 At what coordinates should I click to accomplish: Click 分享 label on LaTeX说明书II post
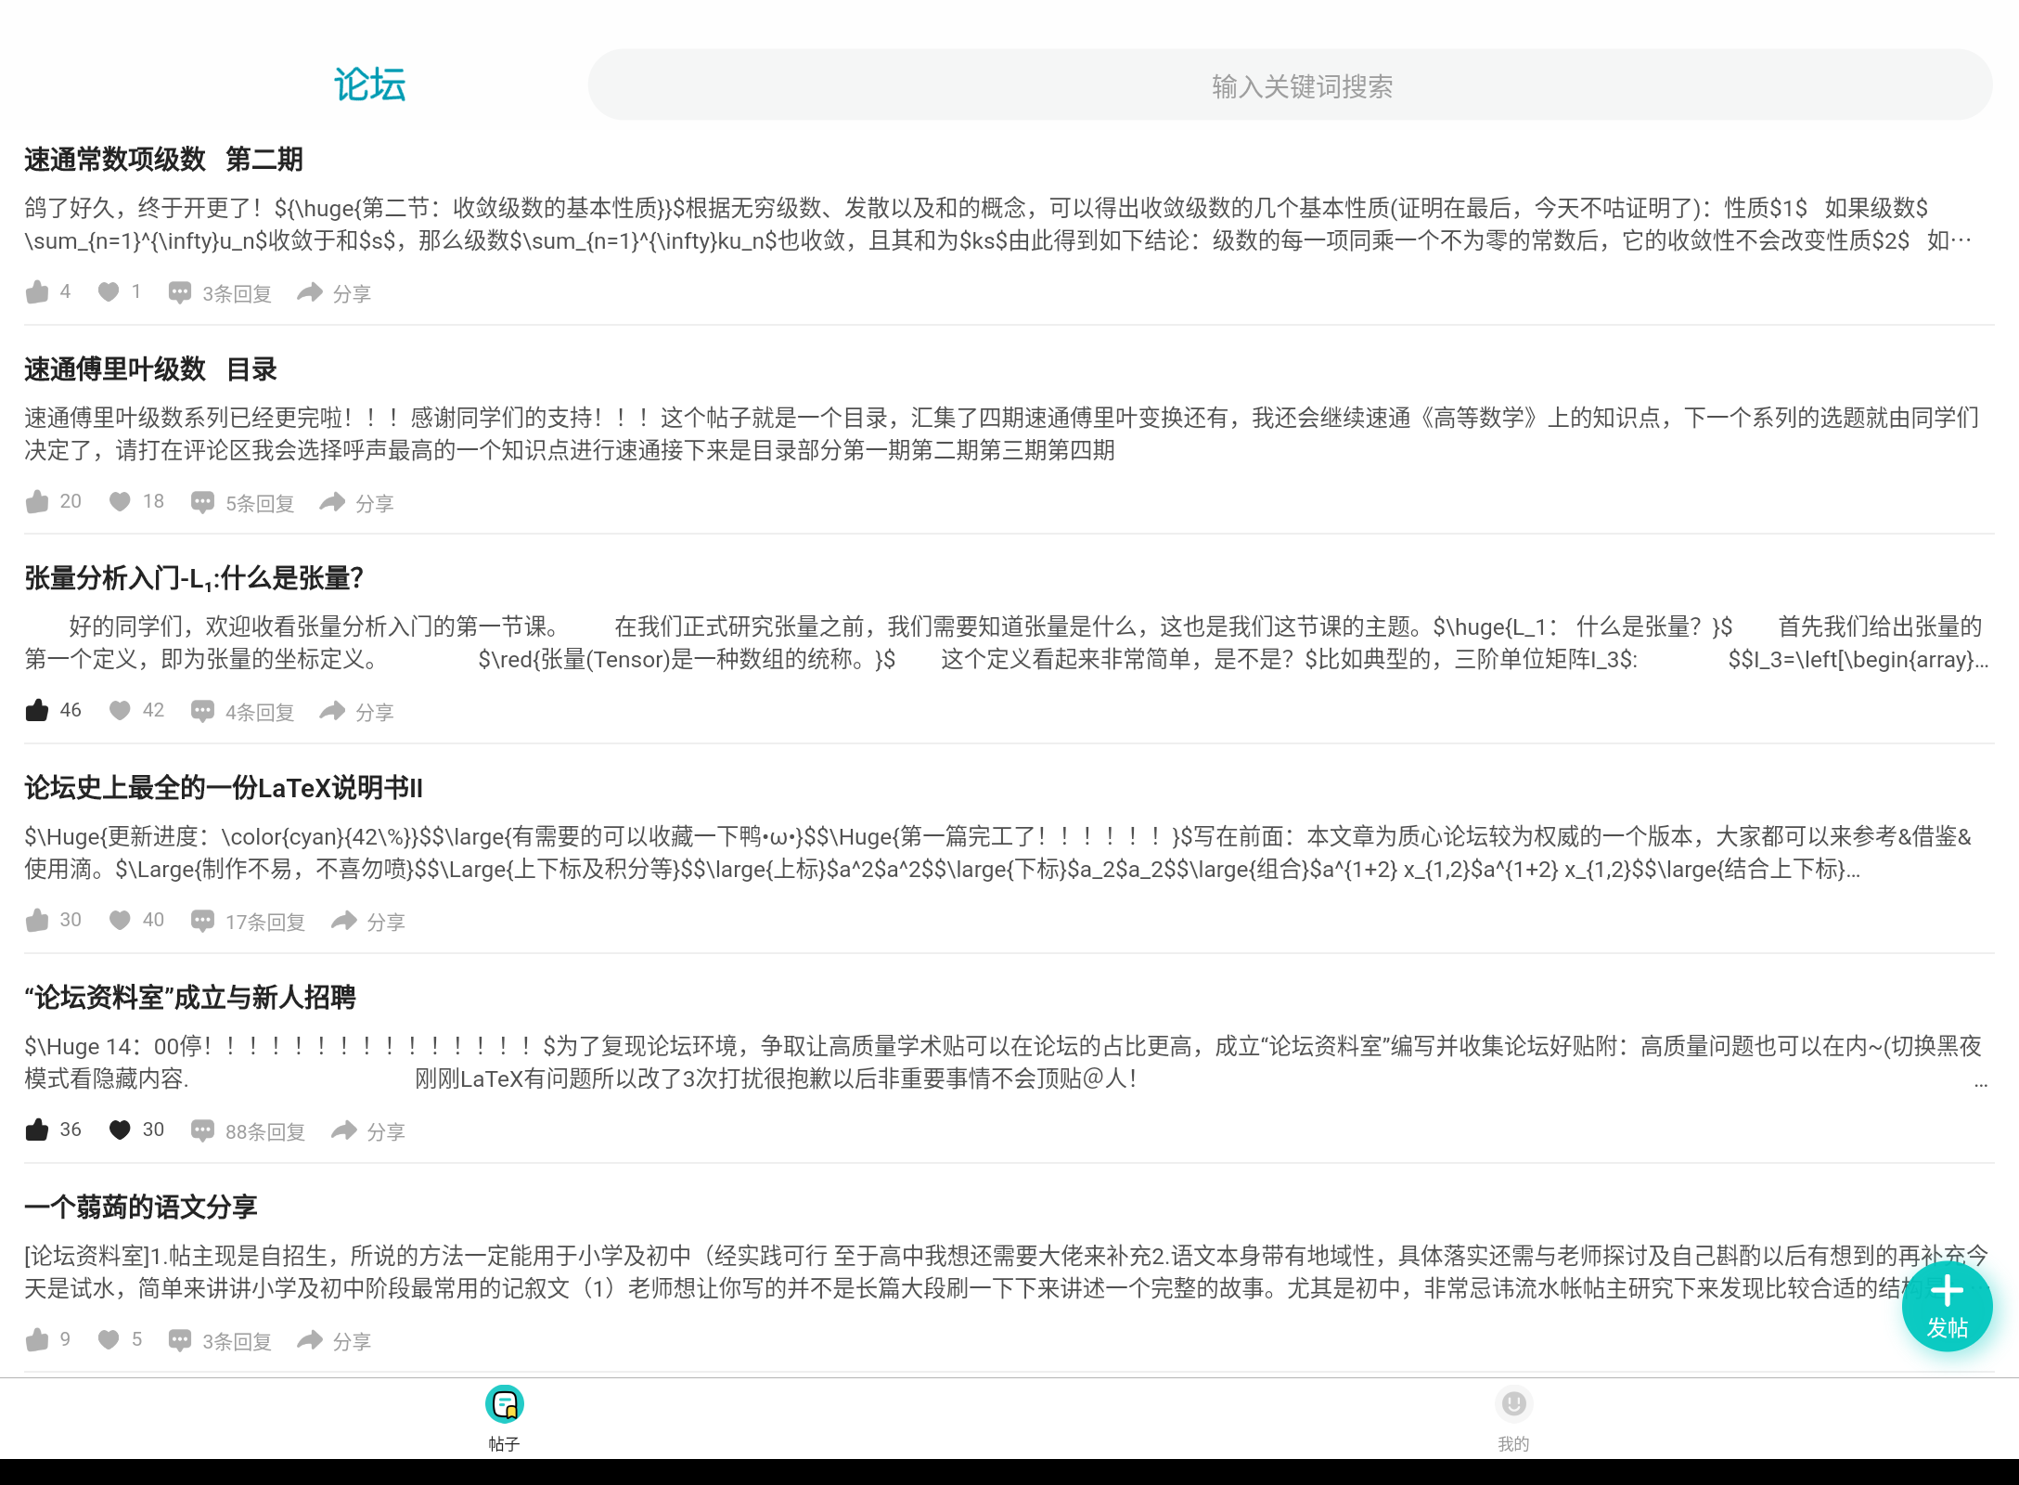(x=386, y=923)
